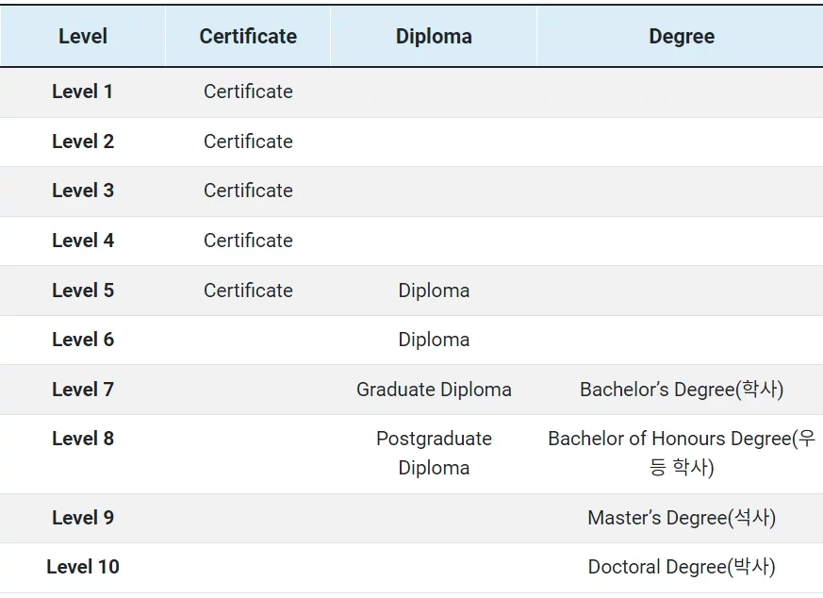Viewport: 823px width, 598px height.
Task: Click the Postgraduate Diploma cell
Action: [434, 453]
